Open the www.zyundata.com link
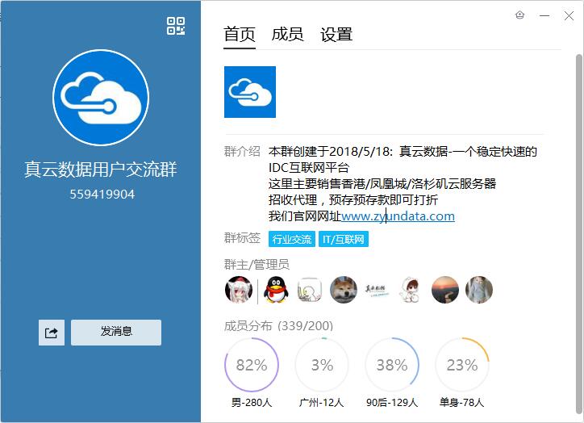Image resolution: width=584 pixels, height=423 pixels. (x=398, y=216)
